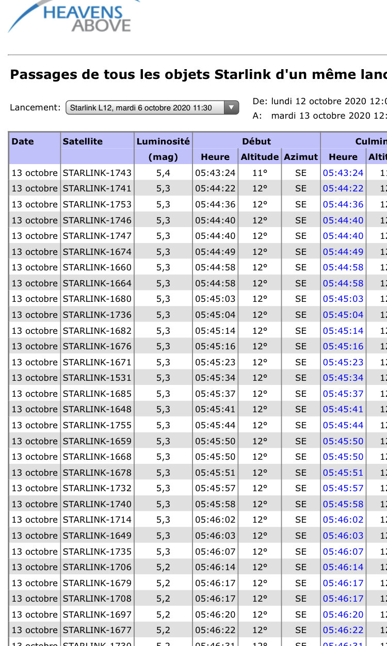The image size is (387, 646).
Task: Open culmination time 05:44:22 link
Action: click(x=343, y=188)
